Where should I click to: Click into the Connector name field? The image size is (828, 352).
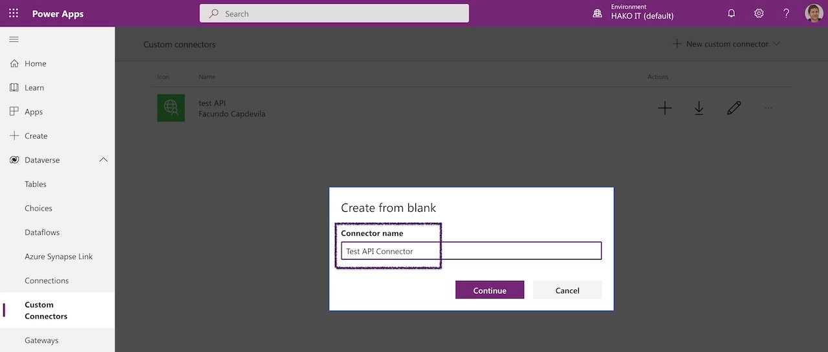[471, 251]
